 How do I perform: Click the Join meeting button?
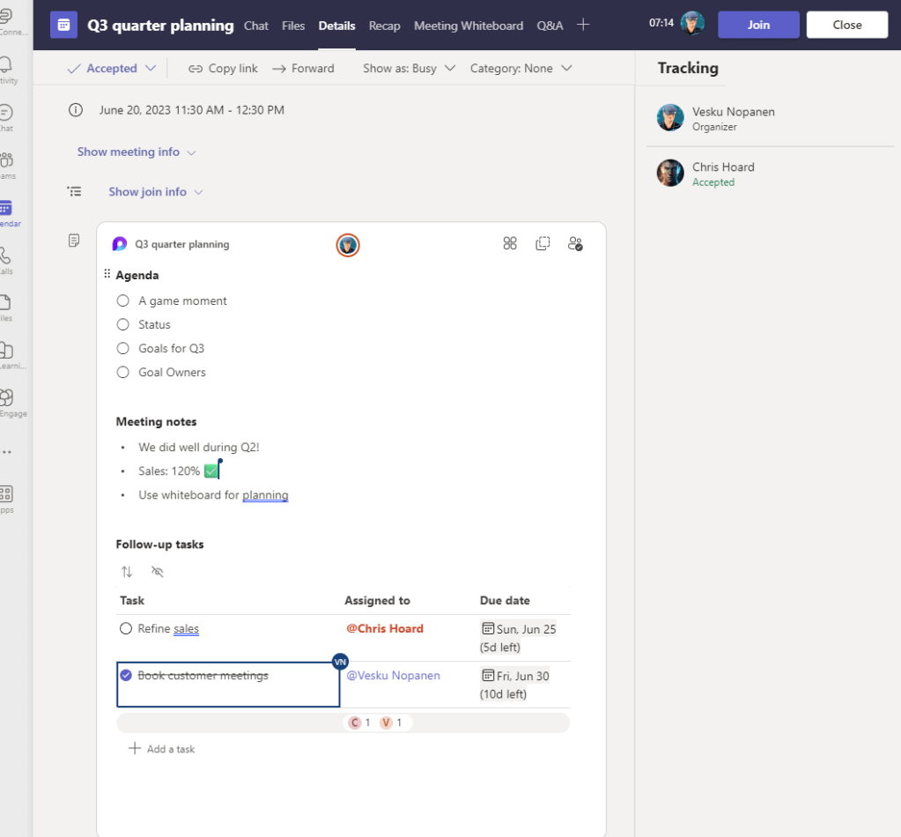pyautogui.click(x=758, y=25)
